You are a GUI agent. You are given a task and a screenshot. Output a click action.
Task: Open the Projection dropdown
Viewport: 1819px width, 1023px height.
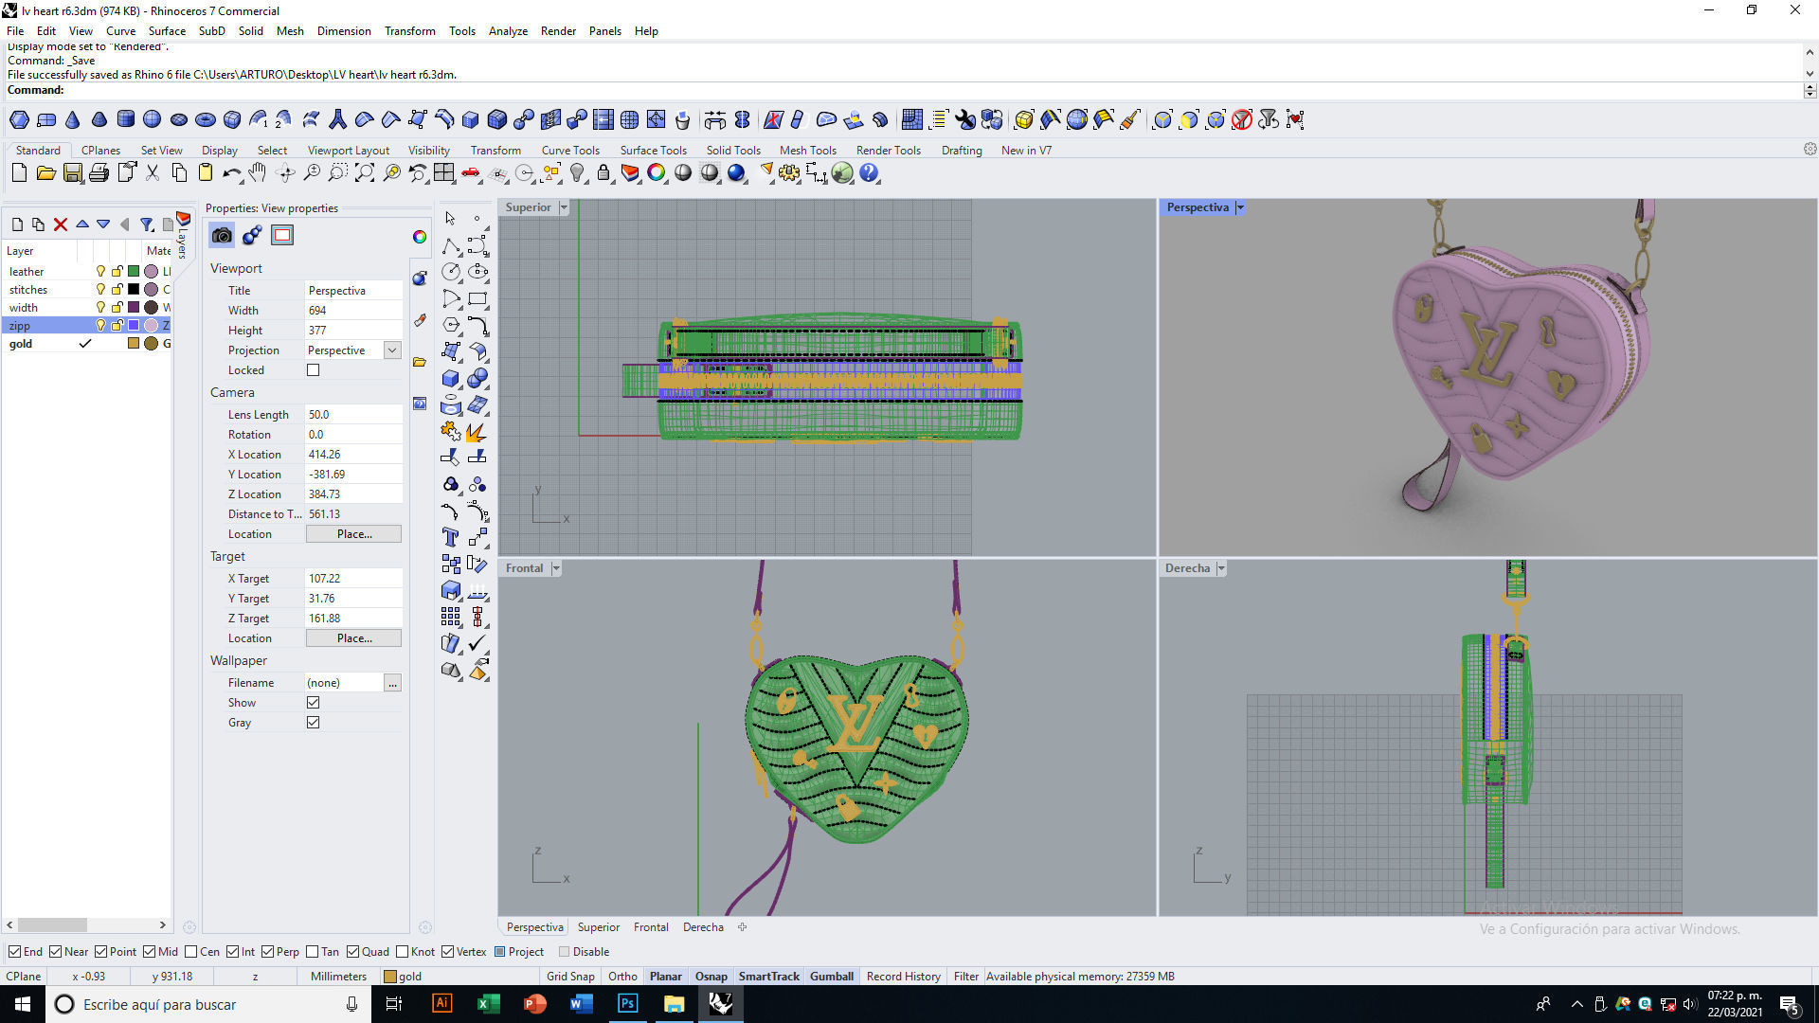(392, 350)
